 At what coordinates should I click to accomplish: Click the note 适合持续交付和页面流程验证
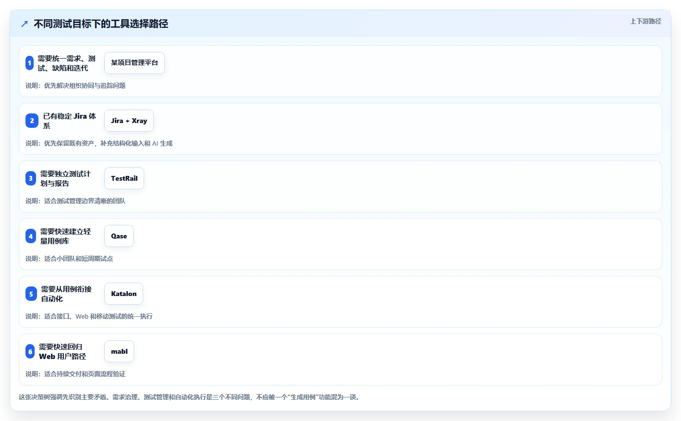coord(85,374)
